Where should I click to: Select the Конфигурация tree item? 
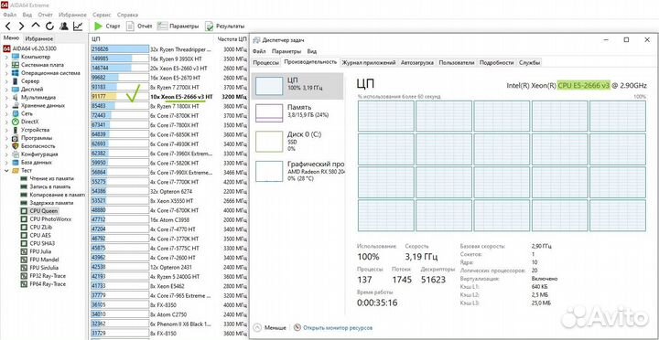39,154
